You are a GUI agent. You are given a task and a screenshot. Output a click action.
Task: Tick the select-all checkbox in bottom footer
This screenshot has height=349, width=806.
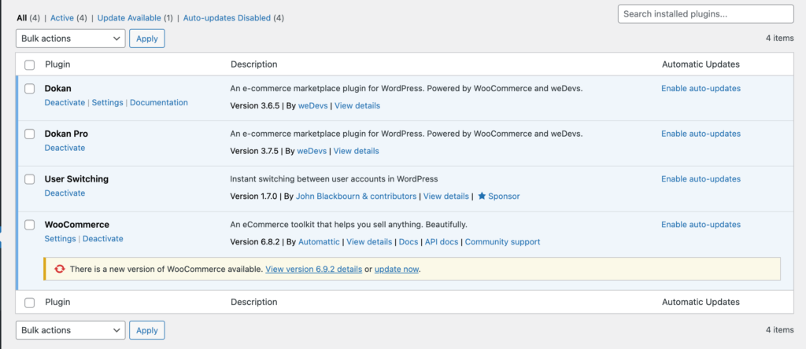[30, 303]
